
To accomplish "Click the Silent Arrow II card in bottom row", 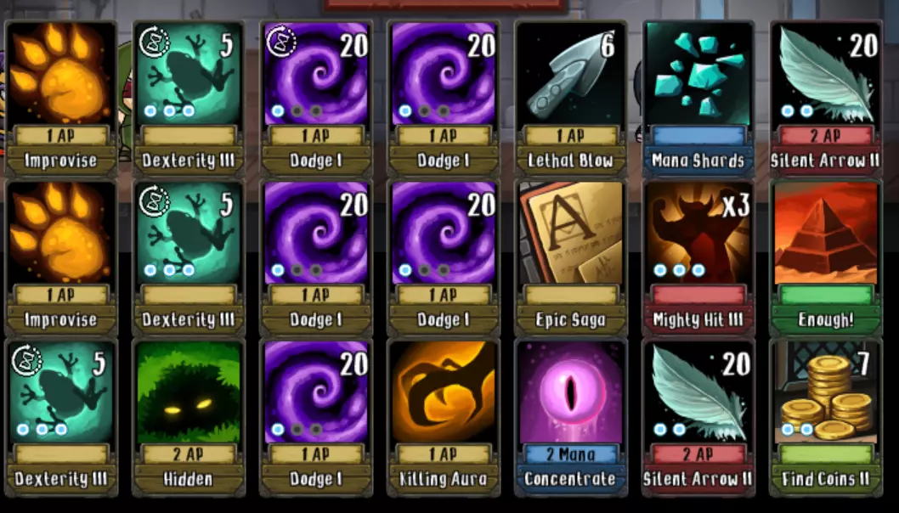I will click(698, 418).
